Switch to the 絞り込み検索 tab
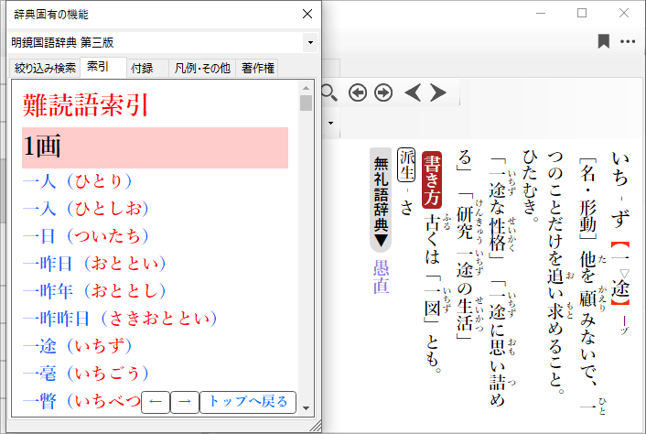The height and width of the screenshot is (434, 646). pyautogui.click(x=45, y=68)
